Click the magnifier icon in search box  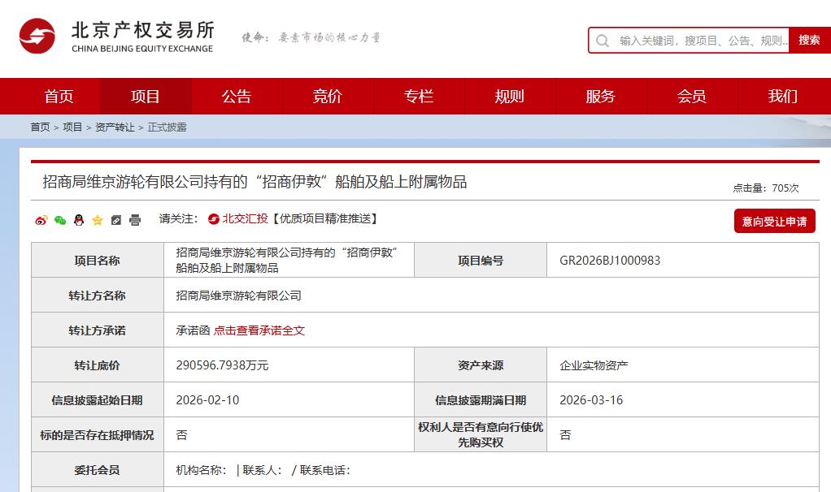click(603, 41)
